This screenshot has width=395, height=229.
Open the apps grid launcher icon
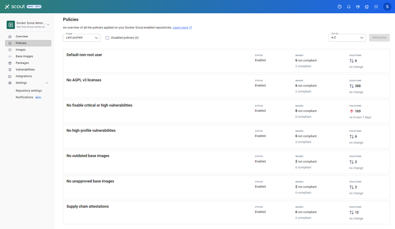pyautogui.click(x=376, y=7)
